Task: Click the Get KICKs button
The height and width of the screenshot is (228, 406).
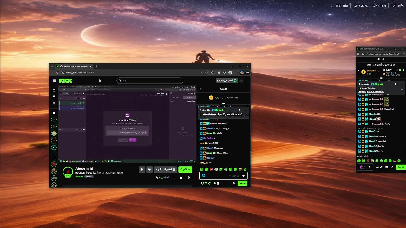Action: point(226,81)
